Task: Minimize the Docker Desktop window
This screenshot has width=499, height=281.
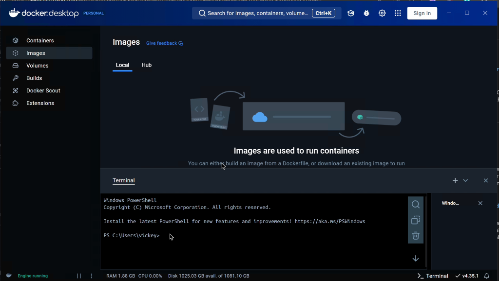Action: click(449, 13)
